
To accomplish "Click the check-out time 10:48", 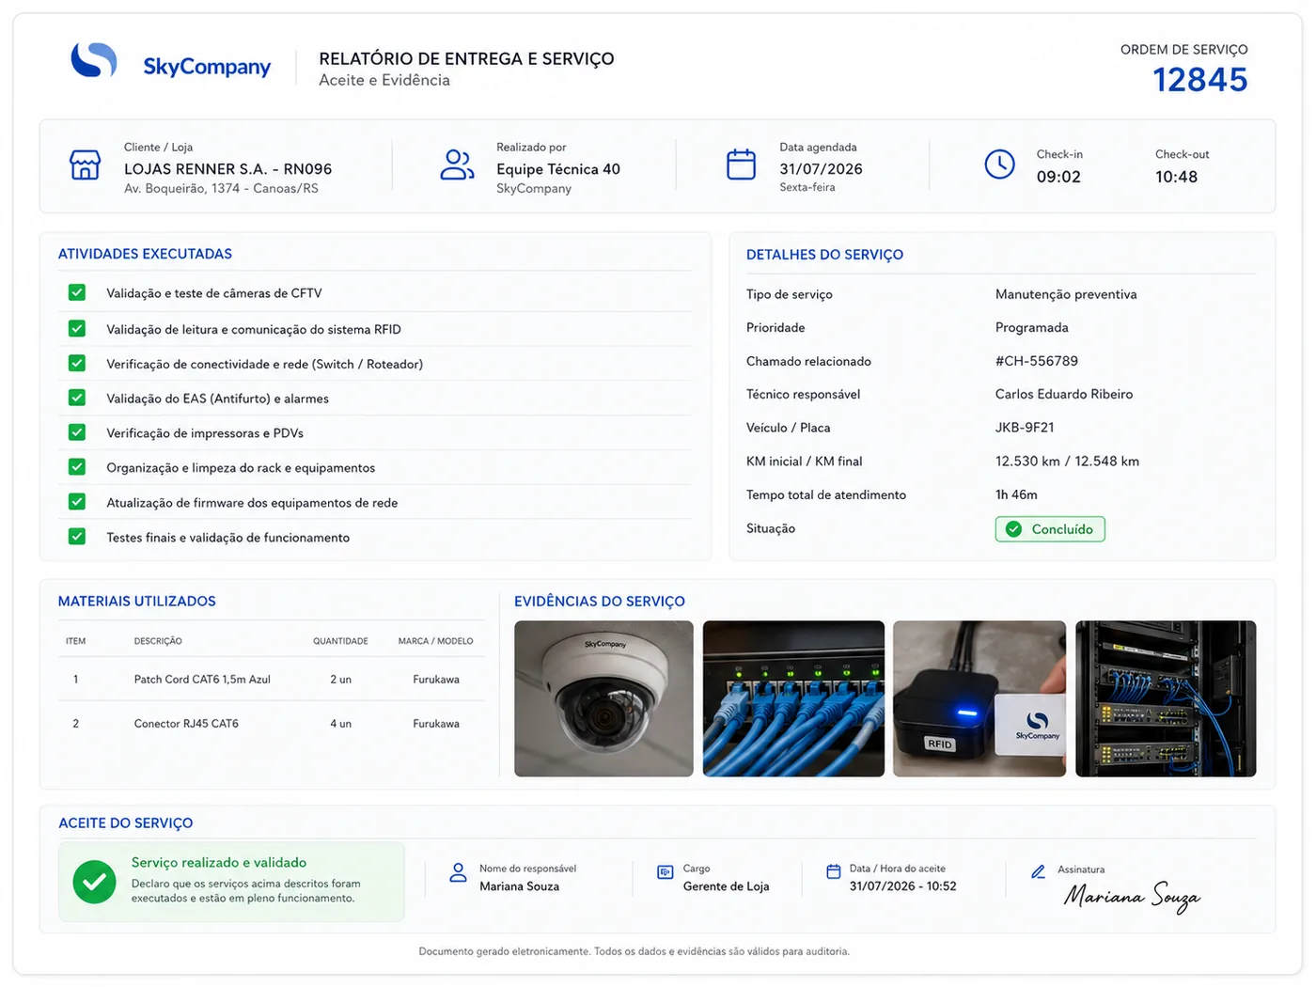I will click(1176, 177).
